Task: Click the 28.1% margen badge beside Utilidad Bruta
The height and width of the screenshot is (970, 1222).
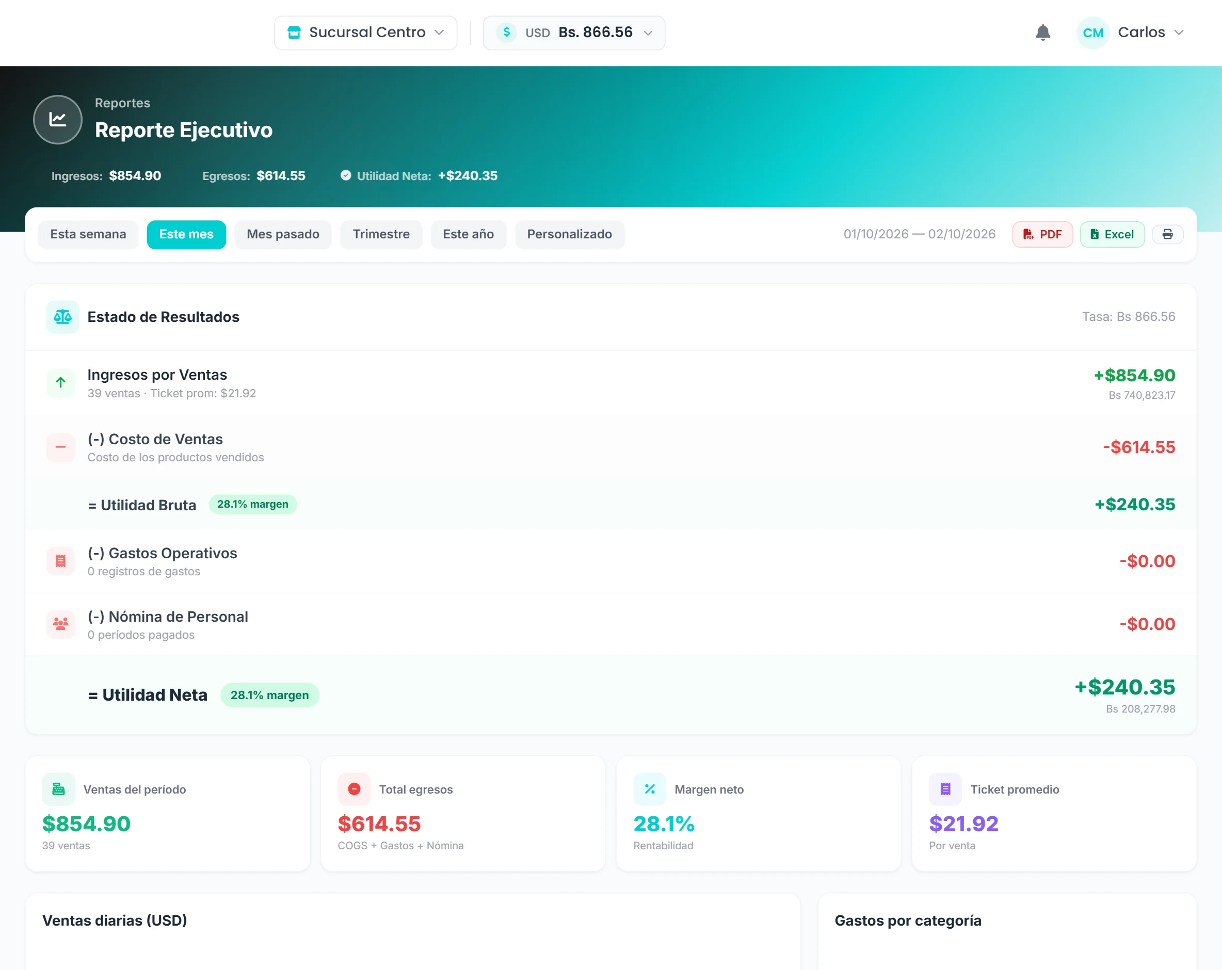Action: pyautogui.click(x=253, y=504)
